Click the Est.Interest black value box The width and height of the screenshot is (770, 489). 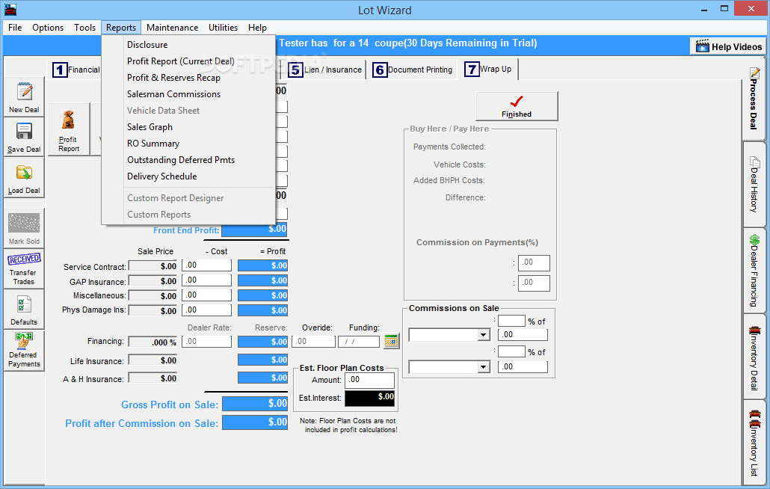[x=370, y=399]
